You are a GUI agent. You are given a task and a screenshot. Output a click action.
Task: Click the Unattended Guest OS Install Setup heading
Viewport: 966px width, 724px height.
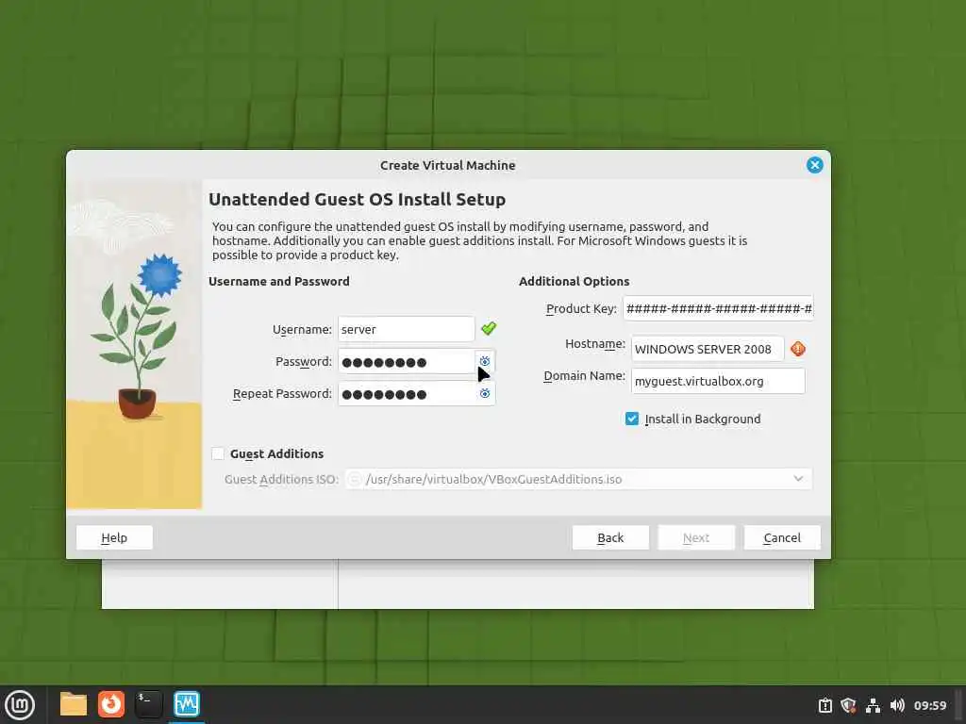(x=358, y=200)
